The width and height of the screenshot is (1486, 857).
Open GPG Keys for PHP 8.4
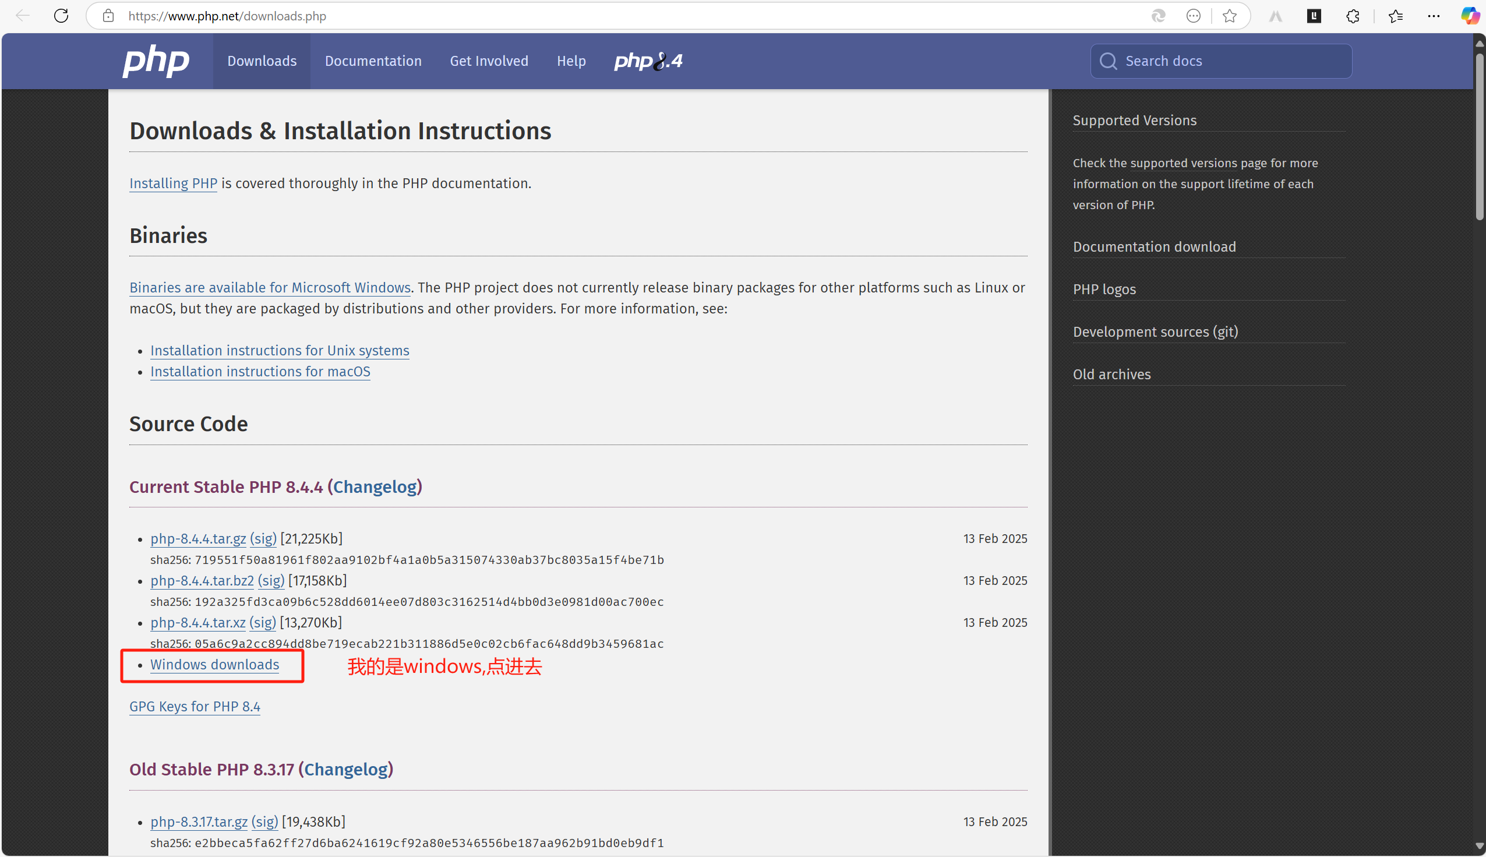[x=194, y=706]
